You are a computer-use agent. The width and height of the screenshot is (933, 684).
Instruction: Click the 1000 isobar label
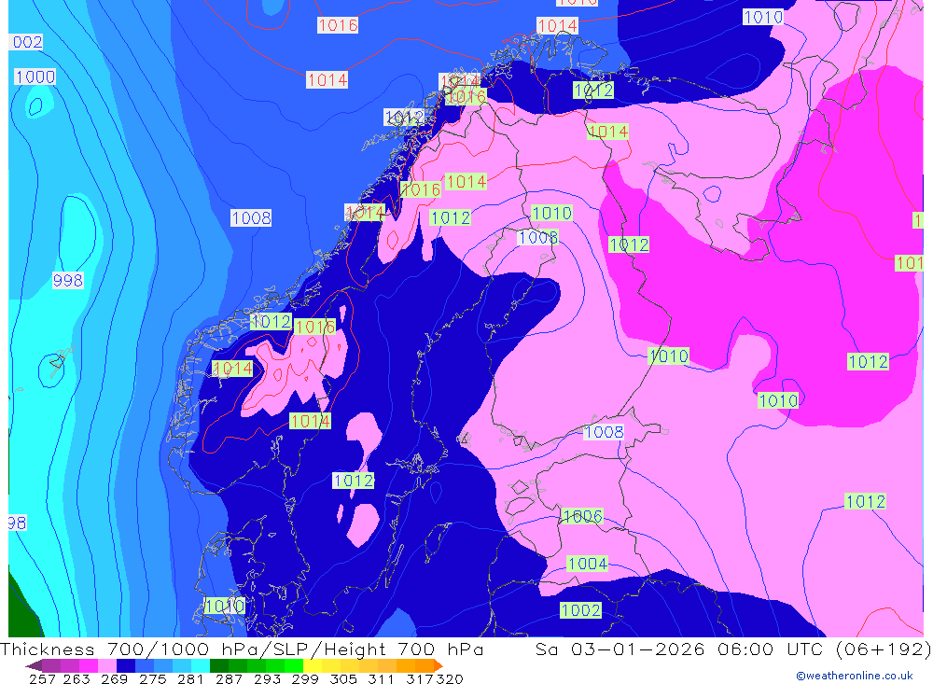[35, 77]
